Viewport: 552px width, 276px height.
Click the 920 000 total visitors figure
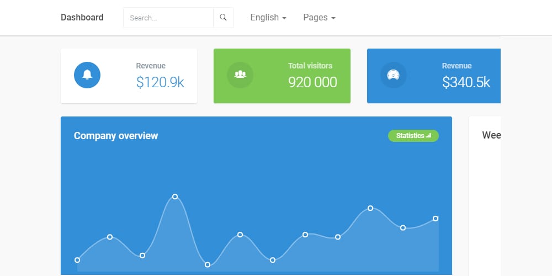pos(312,82)
